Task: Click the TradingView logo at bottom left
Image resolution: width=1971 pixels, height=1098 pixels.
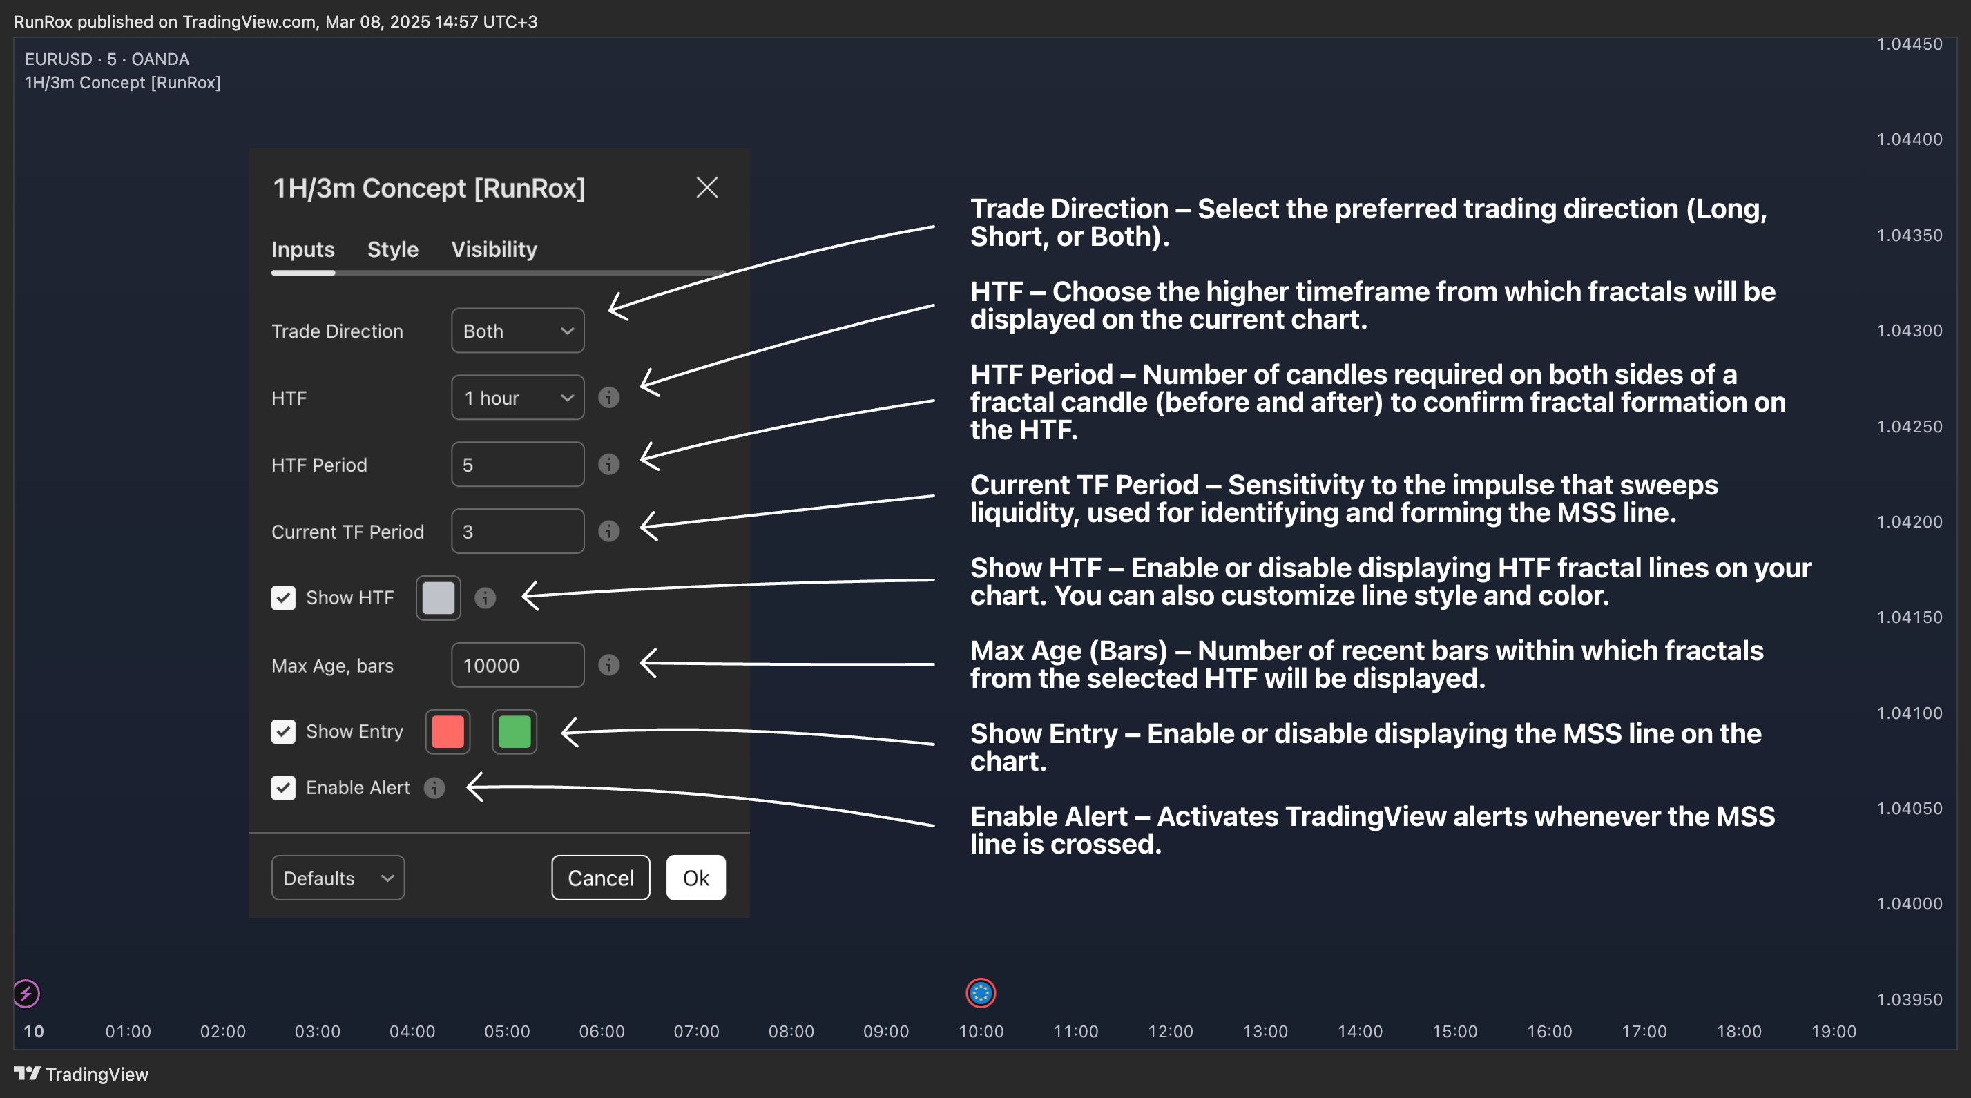Action: pyautogui.click(x=81, y=1074)
